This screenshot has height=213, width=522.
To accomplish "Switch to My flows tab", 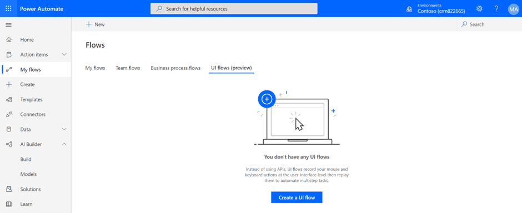I will point(95,68).
